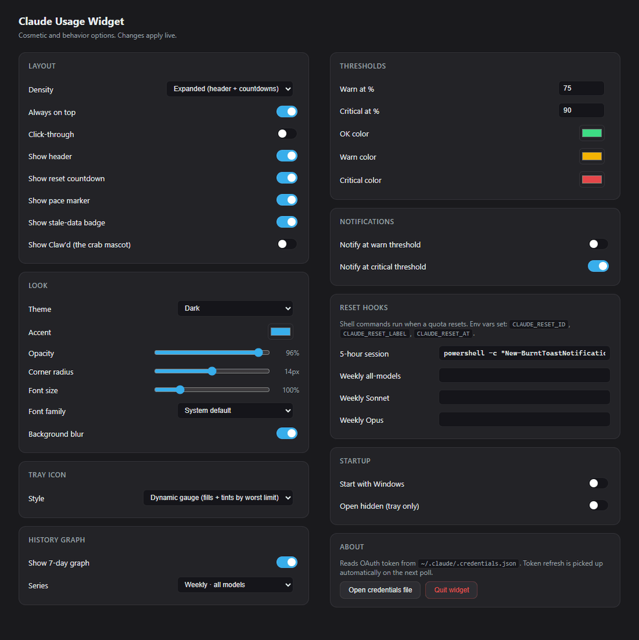Screen dimensions: 639x640
Task: Enable Click-through switch
Action: (286, 134)
